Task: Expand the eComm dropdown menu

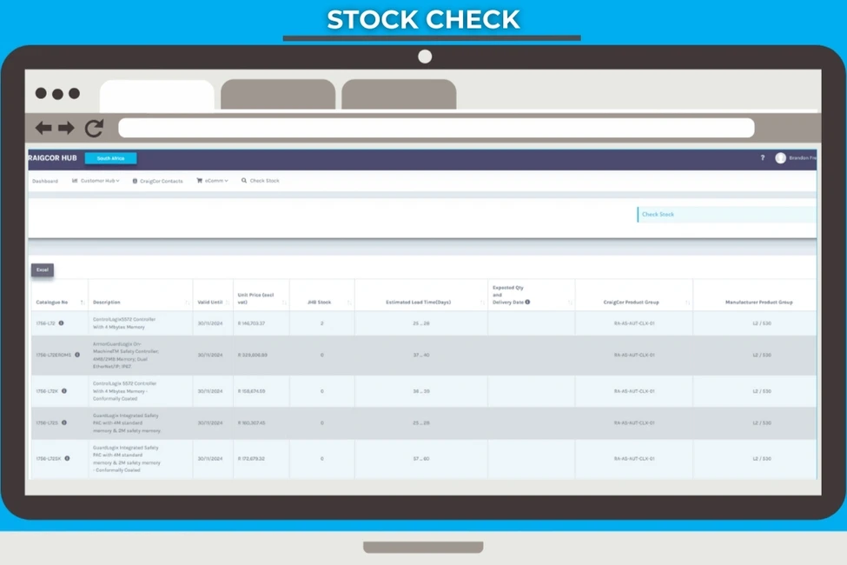Action: tap(216, 181)
